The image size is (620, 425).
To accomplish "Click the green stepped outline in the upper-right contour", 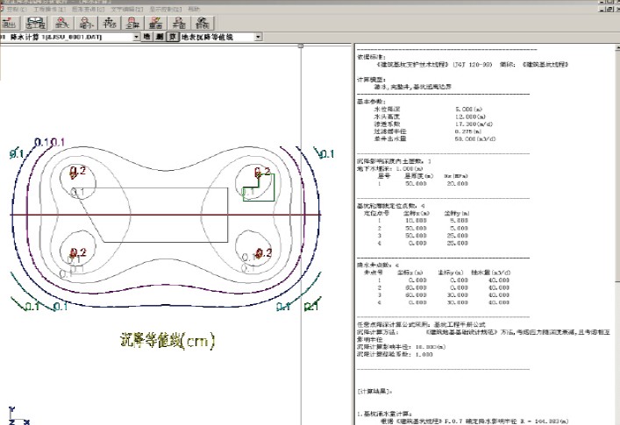I will tap(259, 188).
